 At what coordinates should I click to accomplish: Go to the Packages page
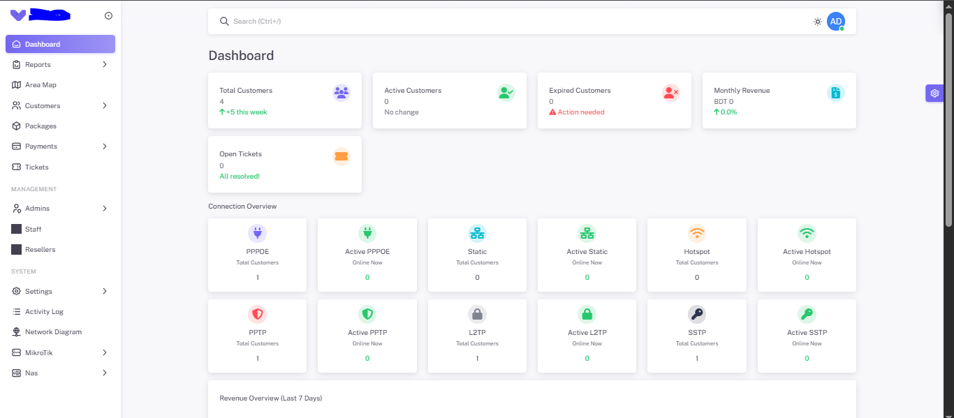[x=41, y=126]
